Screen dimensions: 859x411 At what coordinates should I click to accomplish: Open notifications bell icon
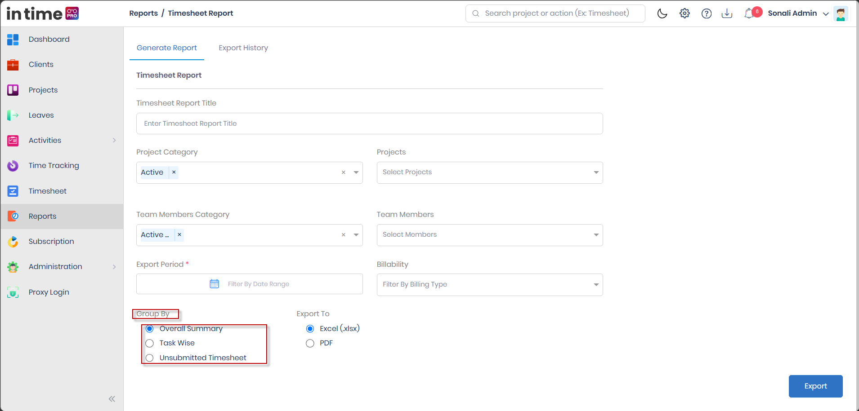coord(748,13)
